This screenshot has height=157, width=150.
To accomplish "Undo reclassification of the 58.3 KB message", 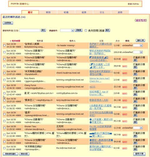I will [x=135, y=136].
